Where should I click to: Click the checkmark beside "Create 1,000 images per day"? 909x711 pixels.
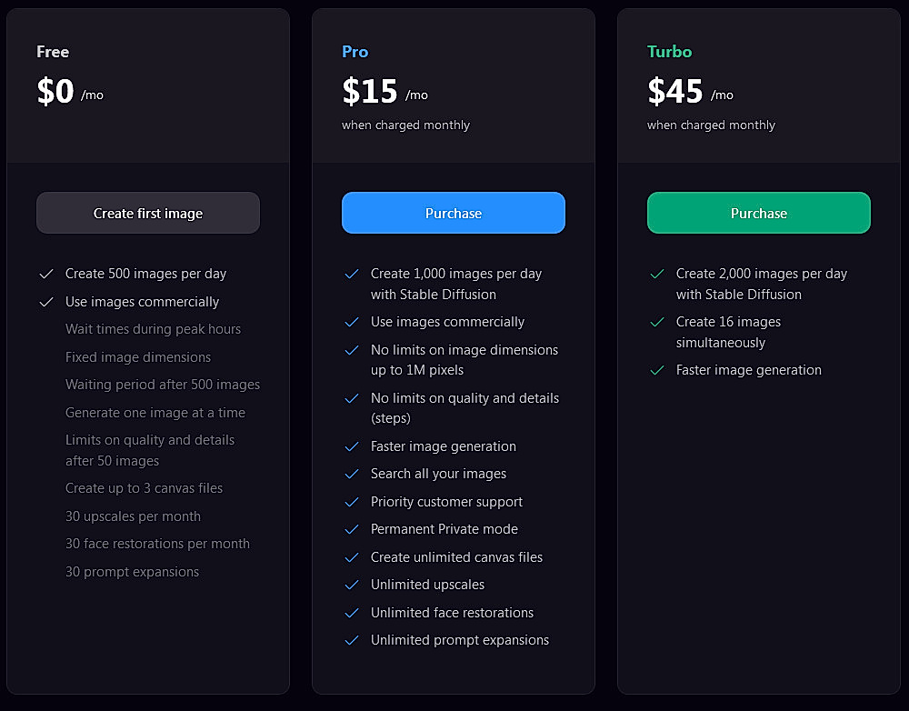[x=352, y=274]
